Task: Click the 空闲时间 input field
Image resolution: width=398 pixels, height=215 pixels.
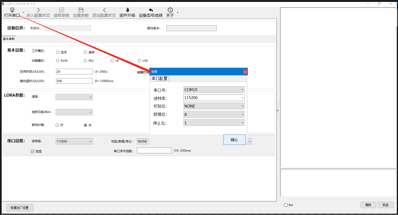Action: tap(74, 72)
